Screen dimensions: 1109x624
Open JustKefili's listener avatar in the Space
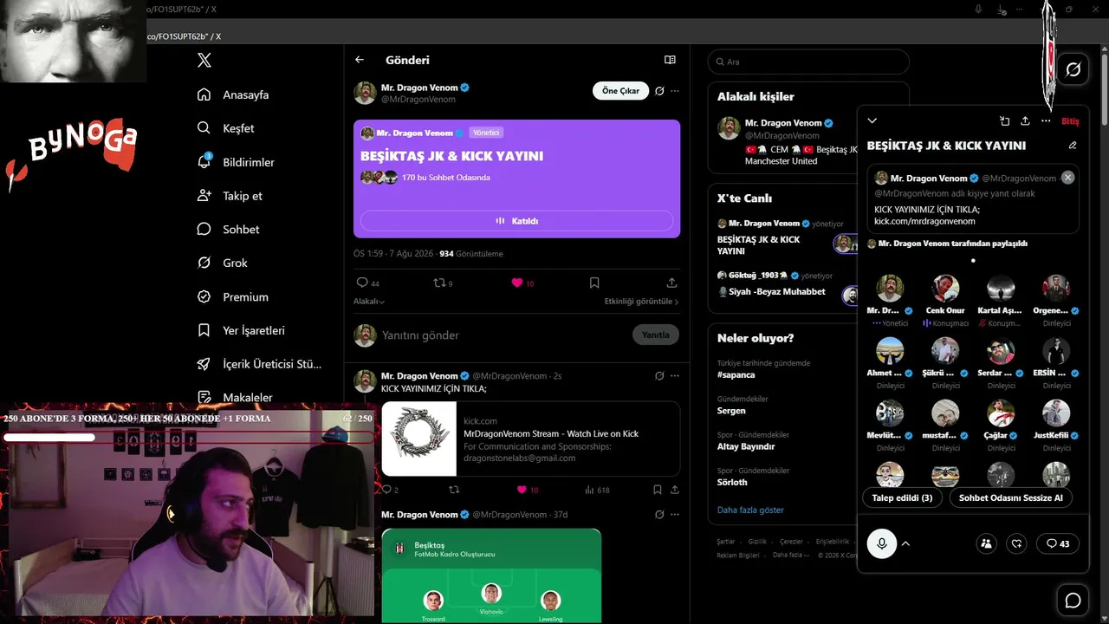point(1056,413)
